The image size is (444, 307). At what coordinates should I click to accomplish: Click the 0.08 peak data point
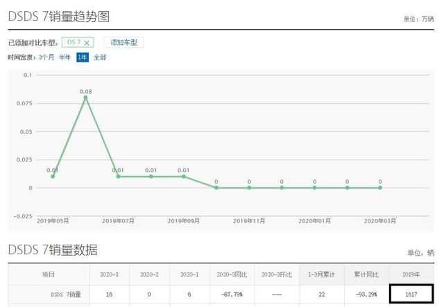(85, 98)
